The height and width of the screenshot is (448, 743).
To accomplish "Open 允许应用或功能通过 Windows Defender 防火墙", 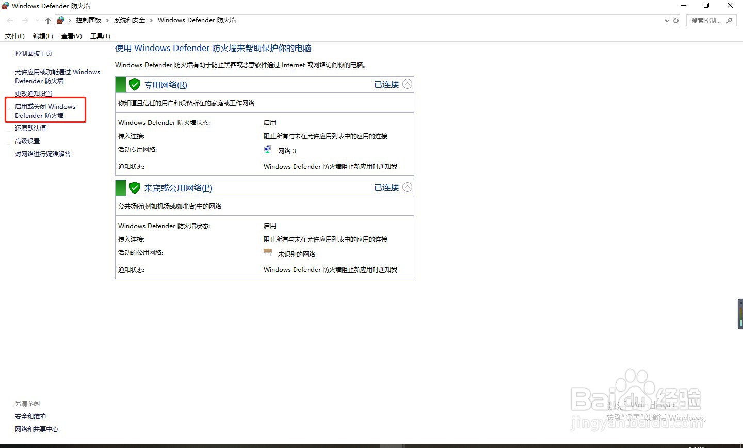I will tap(57, 76).
